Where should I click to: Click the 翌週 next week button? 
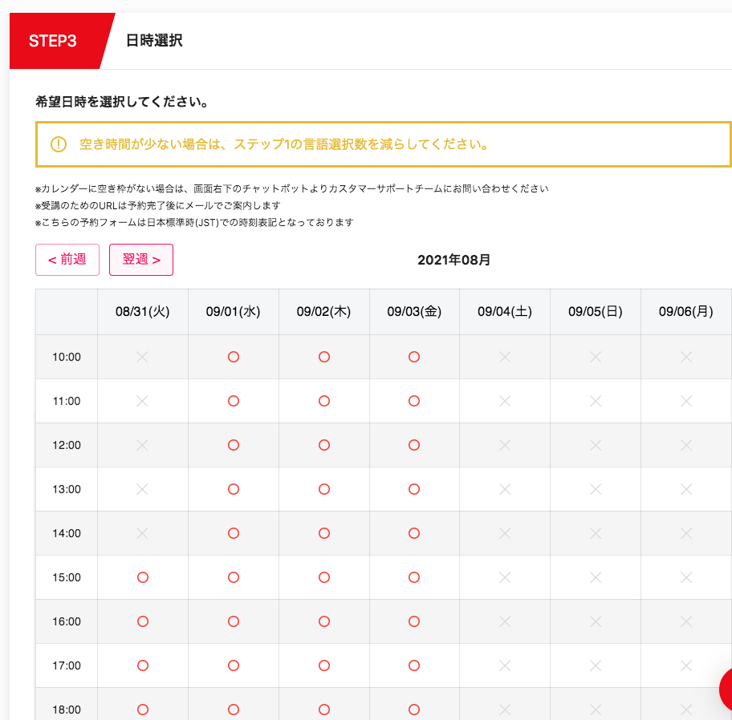141,260
